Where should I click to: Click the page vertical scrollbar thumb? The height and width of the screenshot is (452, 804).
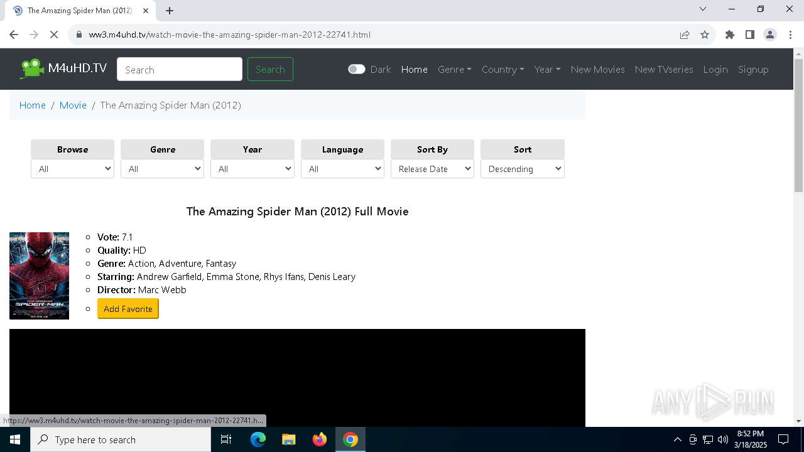pos(798,126)
